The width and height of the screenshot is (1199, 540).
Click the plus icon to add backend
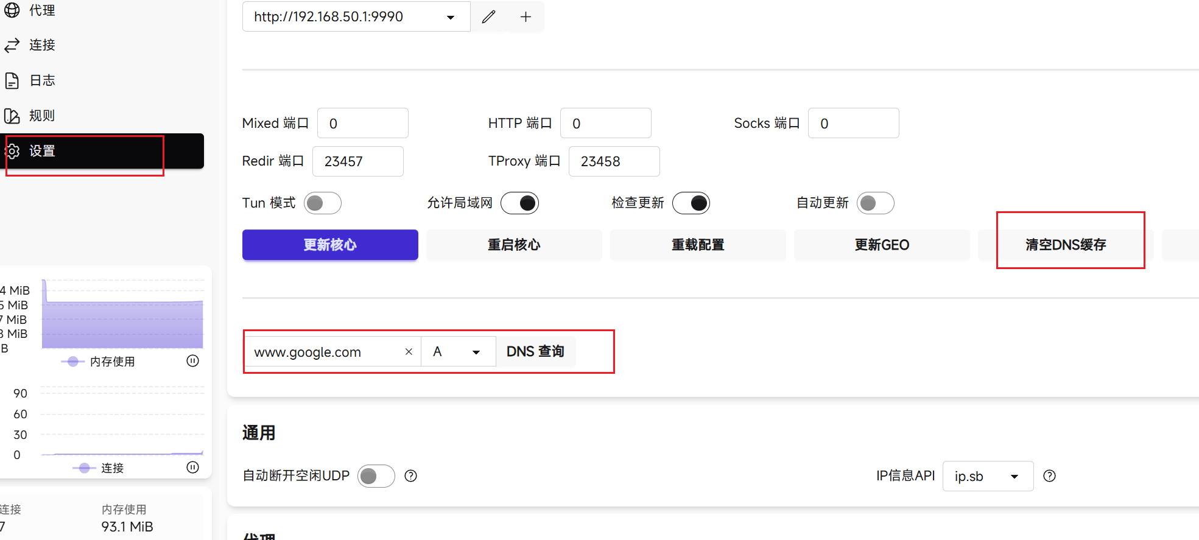526,17
